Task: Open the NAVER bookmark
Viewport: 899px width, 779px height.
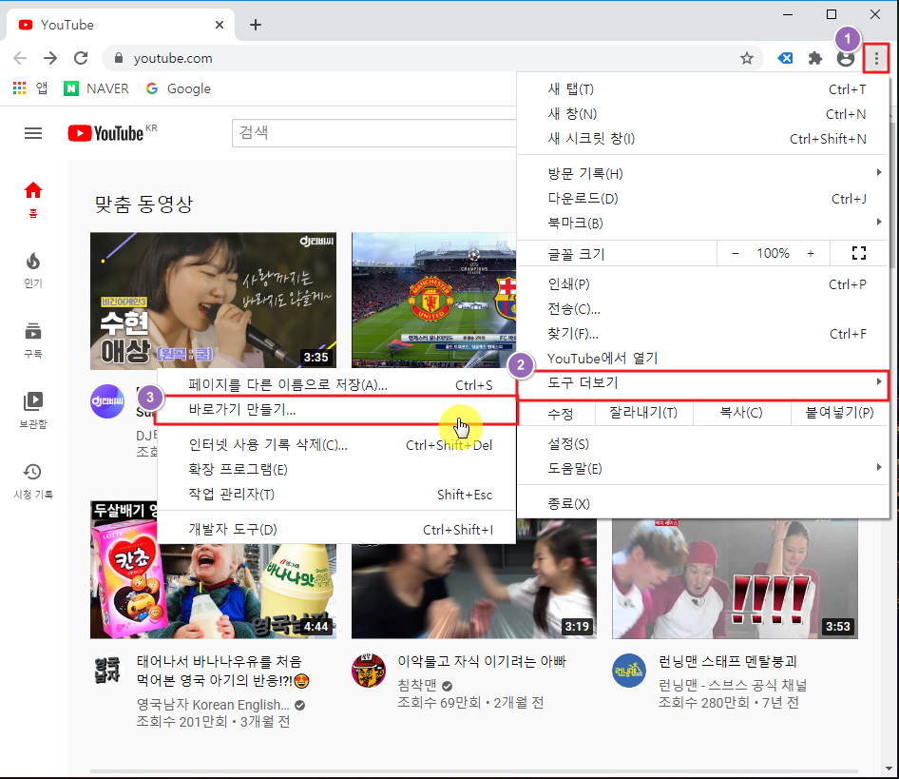Action: point(96,88)
